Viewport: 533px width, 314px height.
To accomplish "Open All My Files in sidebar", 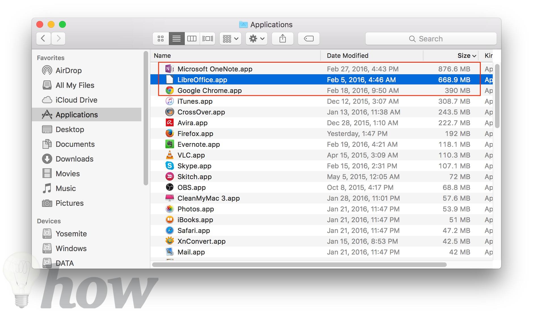I will (87, 85).
